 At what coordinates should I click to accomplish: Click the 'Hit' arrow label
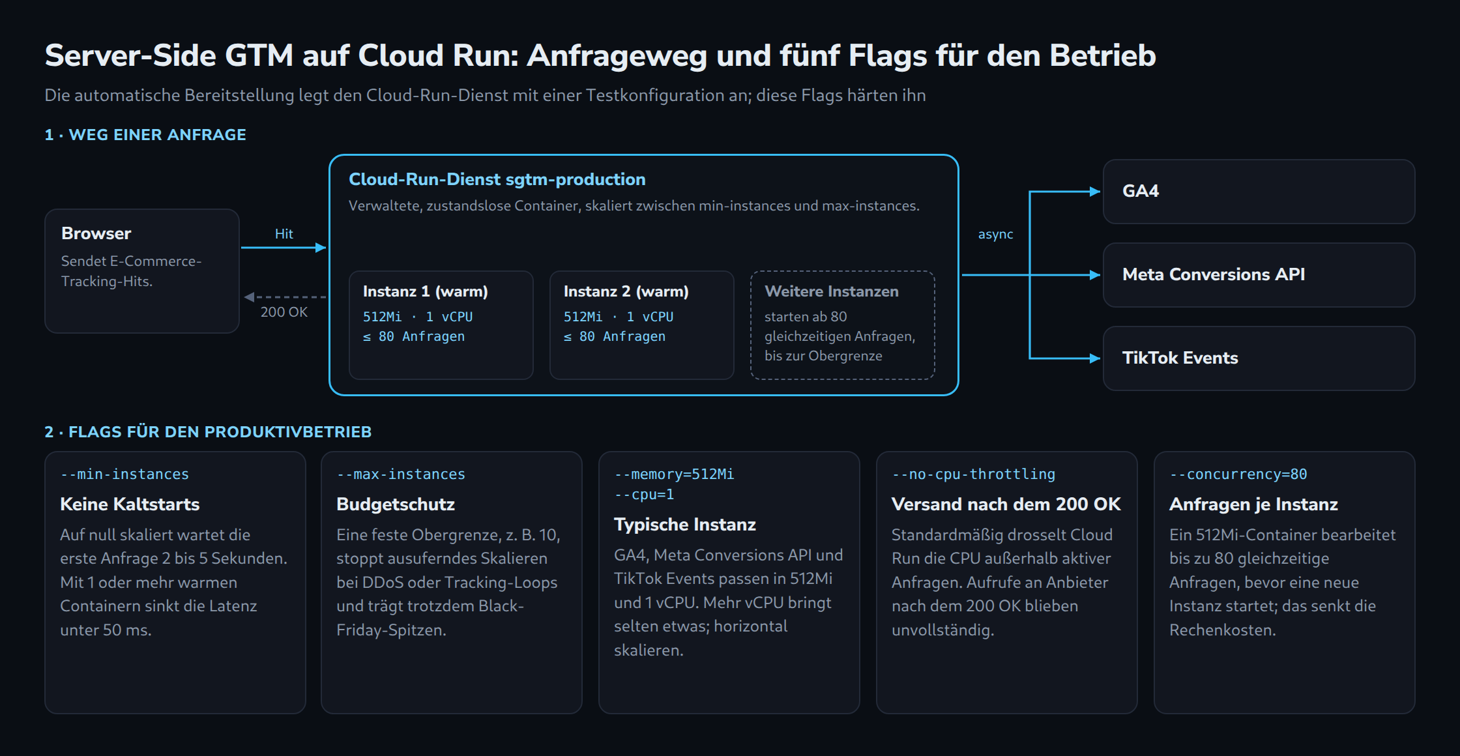tap(284, 234)
